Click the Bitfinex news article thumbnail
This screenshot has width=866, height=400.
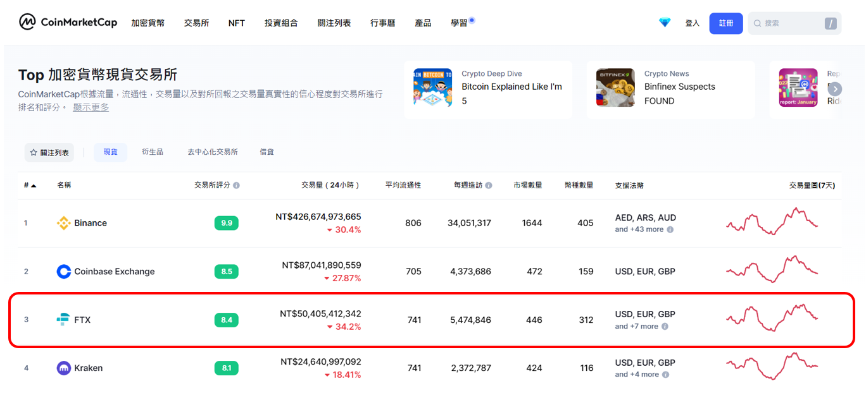pos(615,88)
